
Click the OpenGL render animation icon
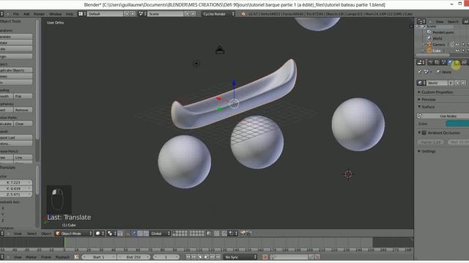(248, 234)
